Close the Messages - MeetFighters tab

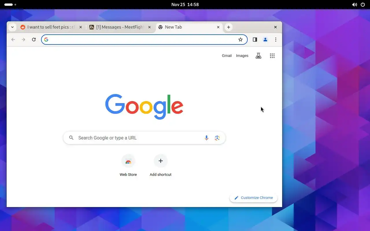tap(149, 27)
